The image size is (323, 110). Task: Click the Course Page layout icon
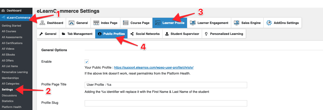pyautogui.click(x=126, y=23)
